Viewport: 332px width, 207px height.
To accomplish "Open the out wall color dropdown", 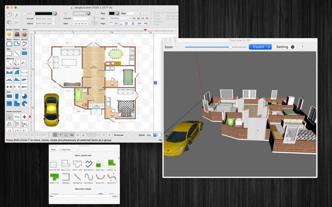I will pyautogui.click(x=46, y=19).
